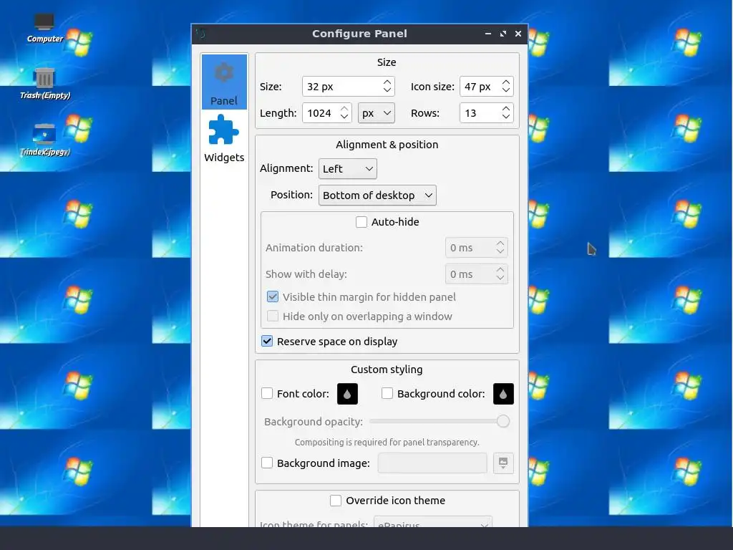Decrease Length with down arrow
Image resolution: width=733 pixels, height=550 pixels.
coord(344,117)
